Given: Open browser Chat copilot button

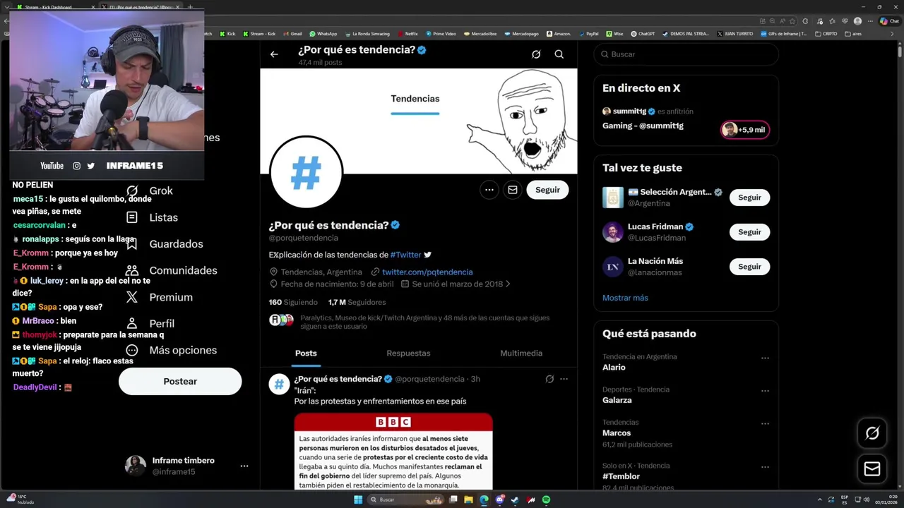Looking at the screenshot, I should click(x=889, y=21).
